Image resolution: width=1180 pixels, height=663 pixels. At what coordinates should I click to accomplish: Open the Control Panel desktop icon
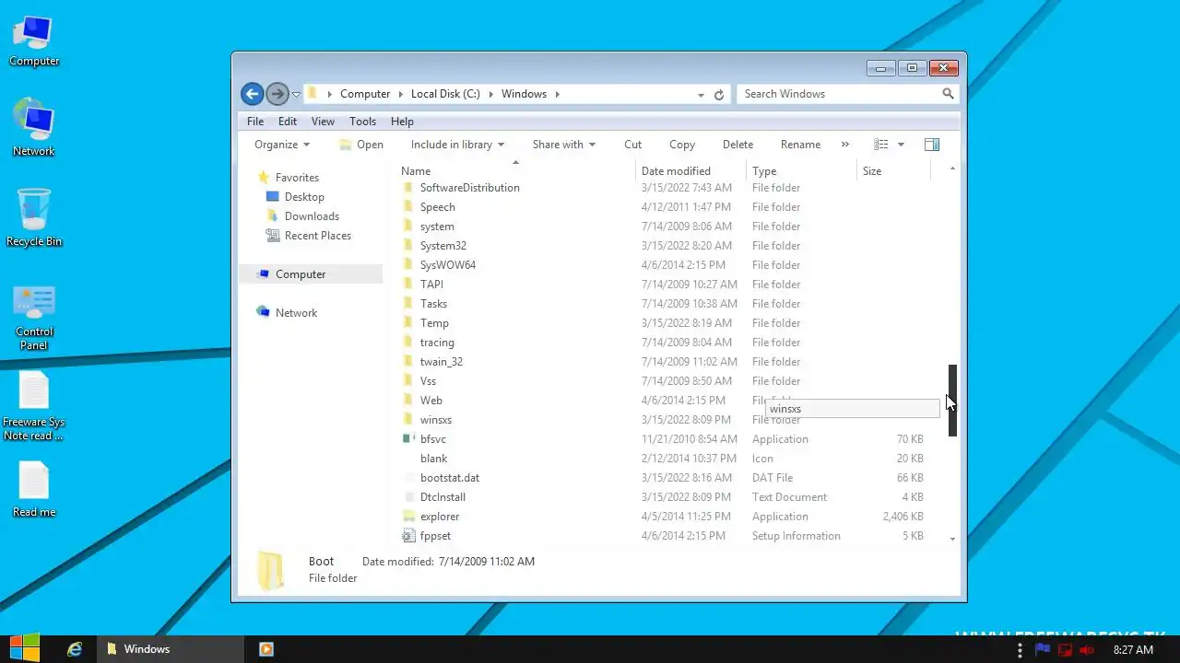click(x=34, y=318)
